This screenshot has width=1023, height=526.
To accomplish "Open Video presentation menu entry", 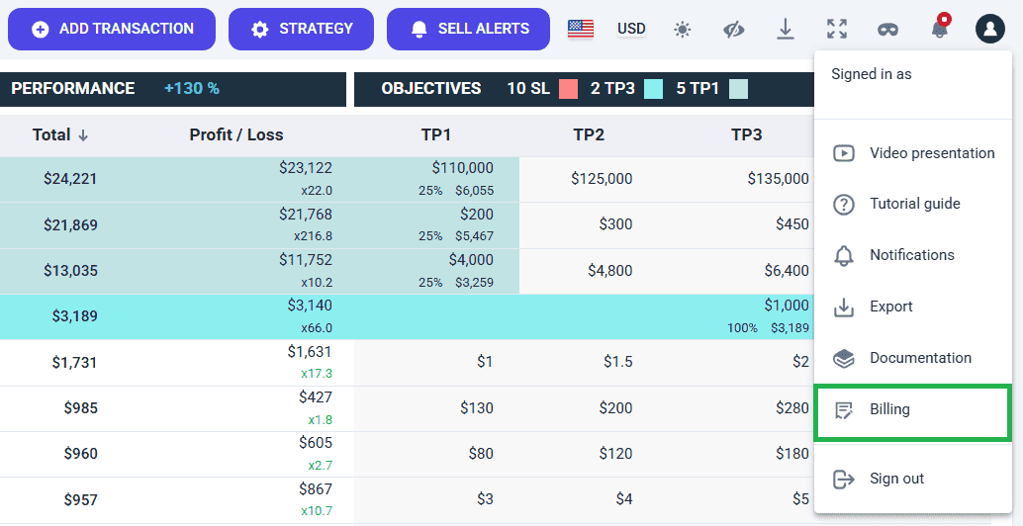I will pos(931,153).
